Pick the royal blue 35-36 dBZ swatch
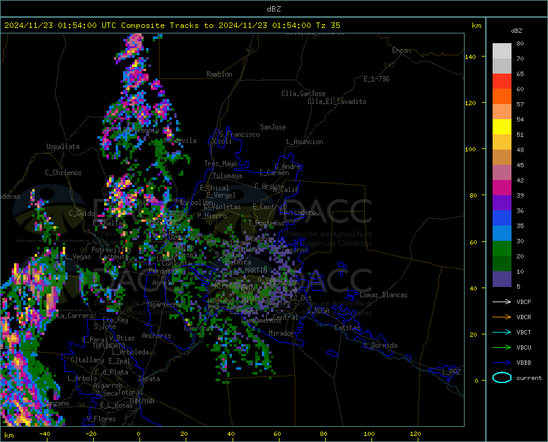The image size is (548, 442). click(502, 218)
